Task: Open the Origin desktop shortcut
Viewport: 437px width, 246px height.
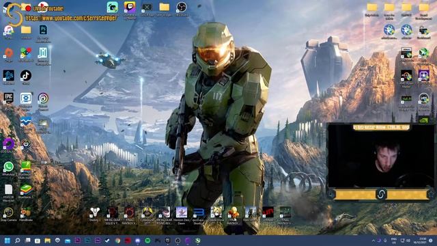Action: coord(8,53)
